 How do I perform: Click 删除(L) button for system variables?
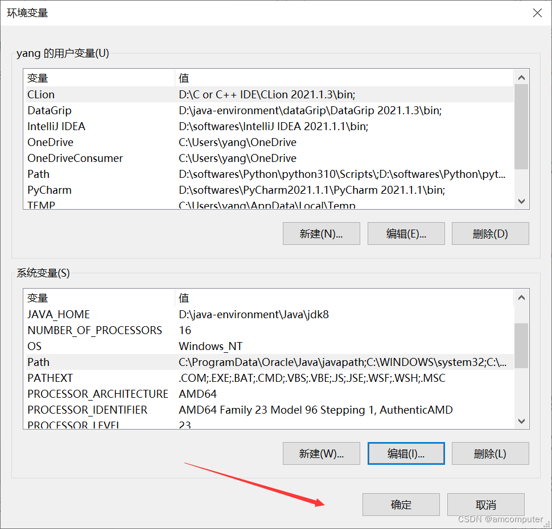pyautogui.click(x=490, y=453)
